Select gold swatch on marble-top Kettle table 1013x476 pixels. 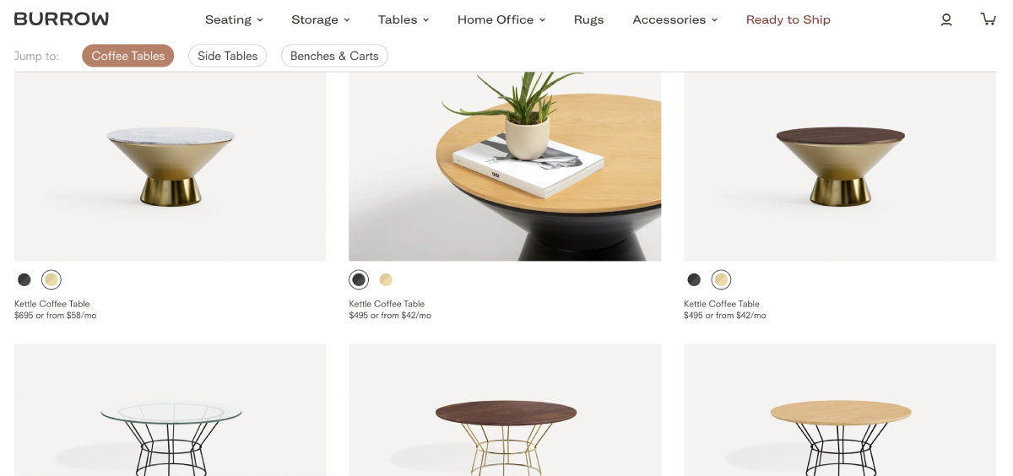click(x=51, y=279)
